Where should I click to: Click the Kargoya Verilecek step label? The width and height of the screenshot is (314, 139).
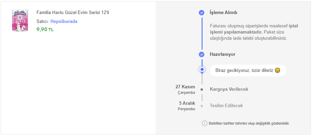point(229,89)
